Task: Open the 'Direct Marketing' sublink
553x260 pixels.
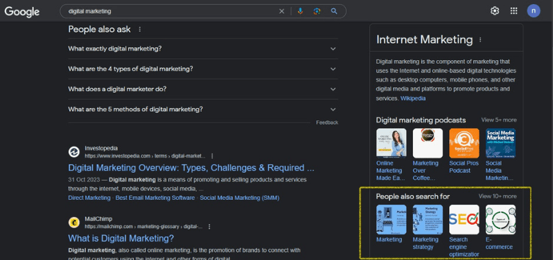Action: [89, 198]
